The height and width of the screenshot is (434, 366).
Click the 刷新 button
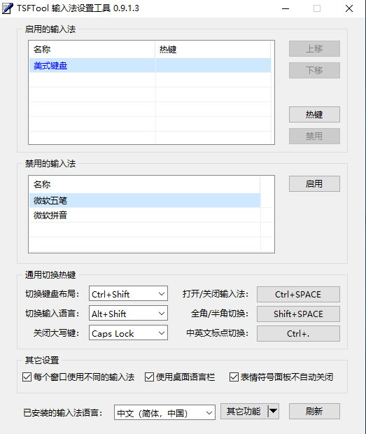[x=314, y=411]
